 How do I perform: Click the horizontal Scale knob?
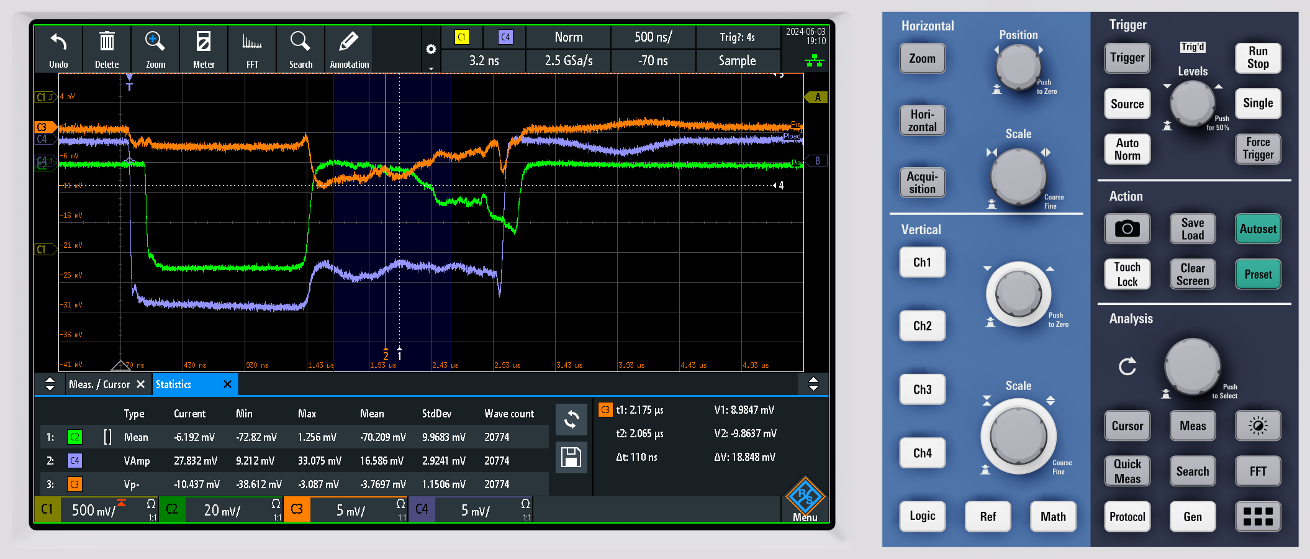[x=1018, y=176]
